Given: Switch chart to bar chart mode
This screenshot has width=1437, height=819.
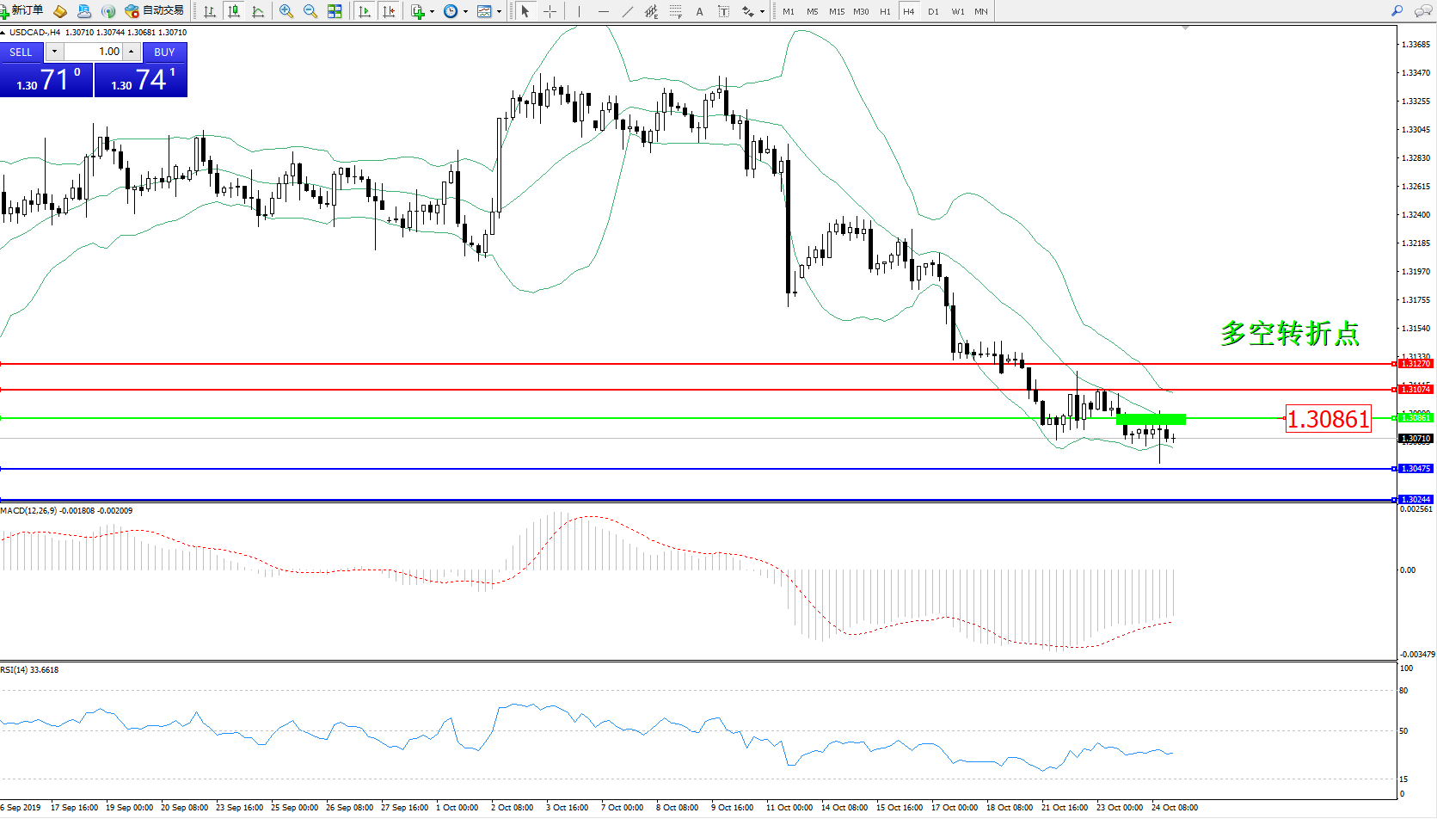Looking at the screenshot, I should point(210,11).
